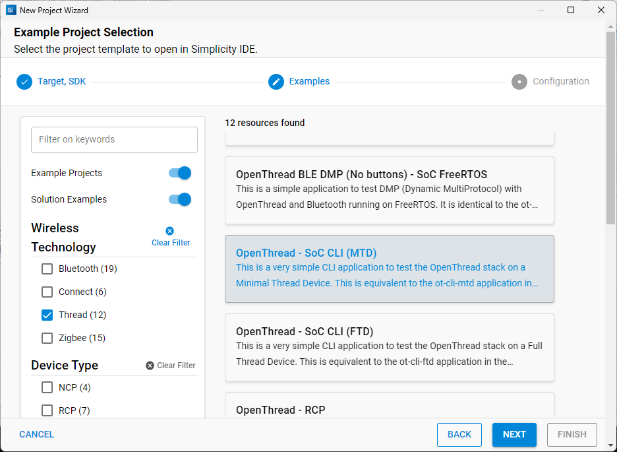This screenshot has height=452, width=617.
Task: Click the NEXT button
Action: pos(514,434)
